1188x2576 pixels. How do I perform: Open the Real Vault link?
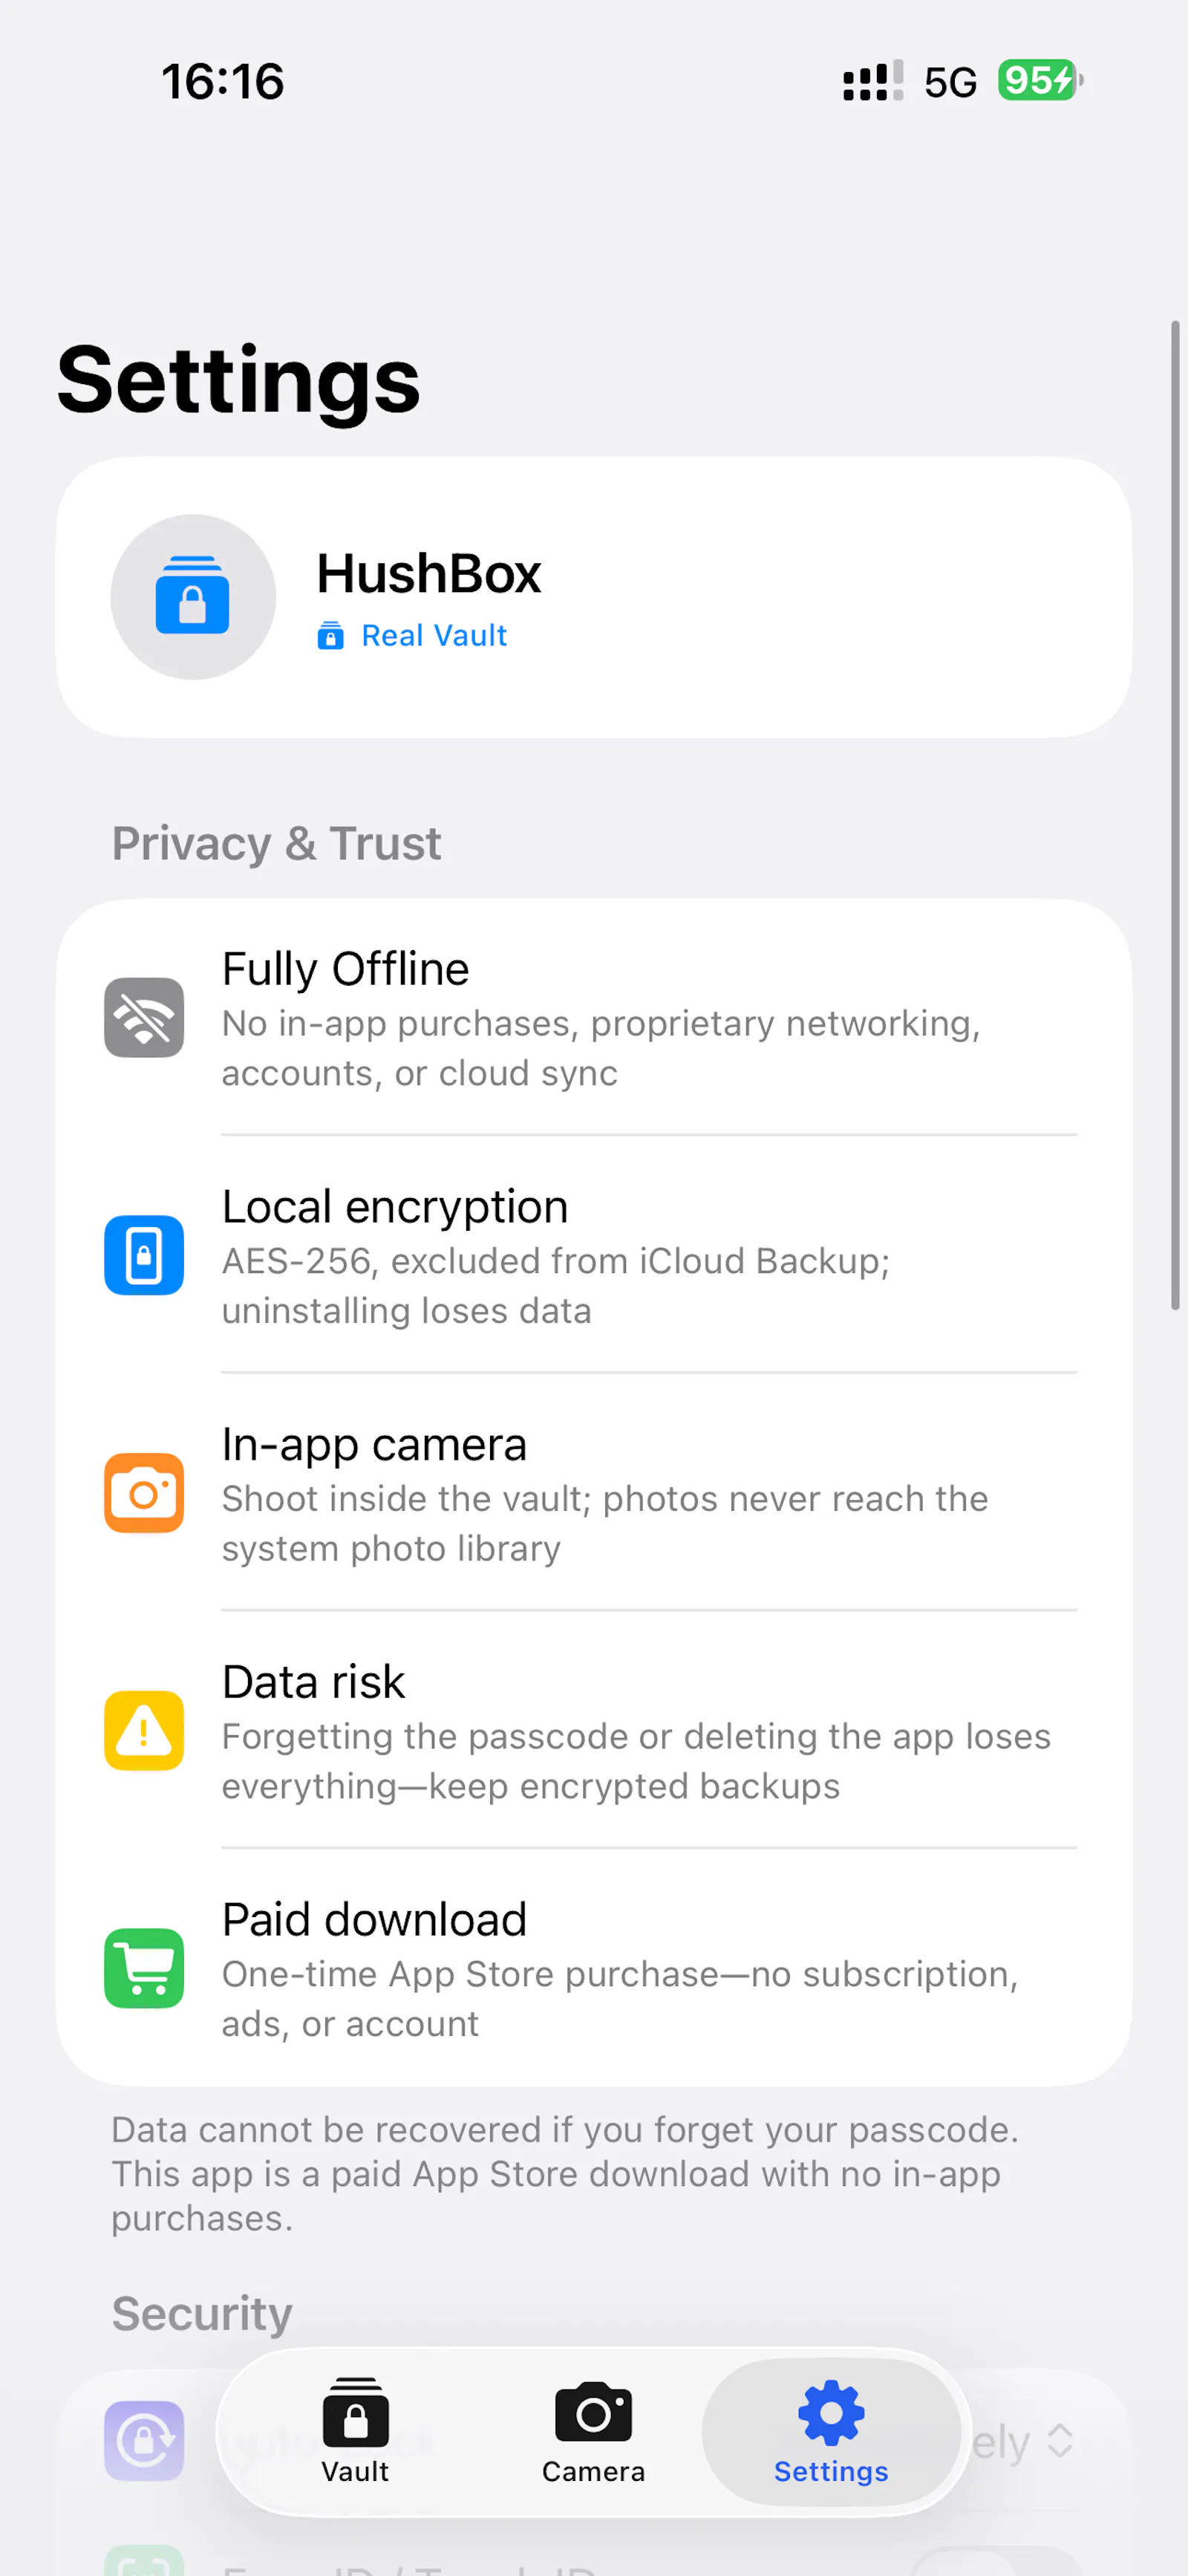[x=434, y=636]
